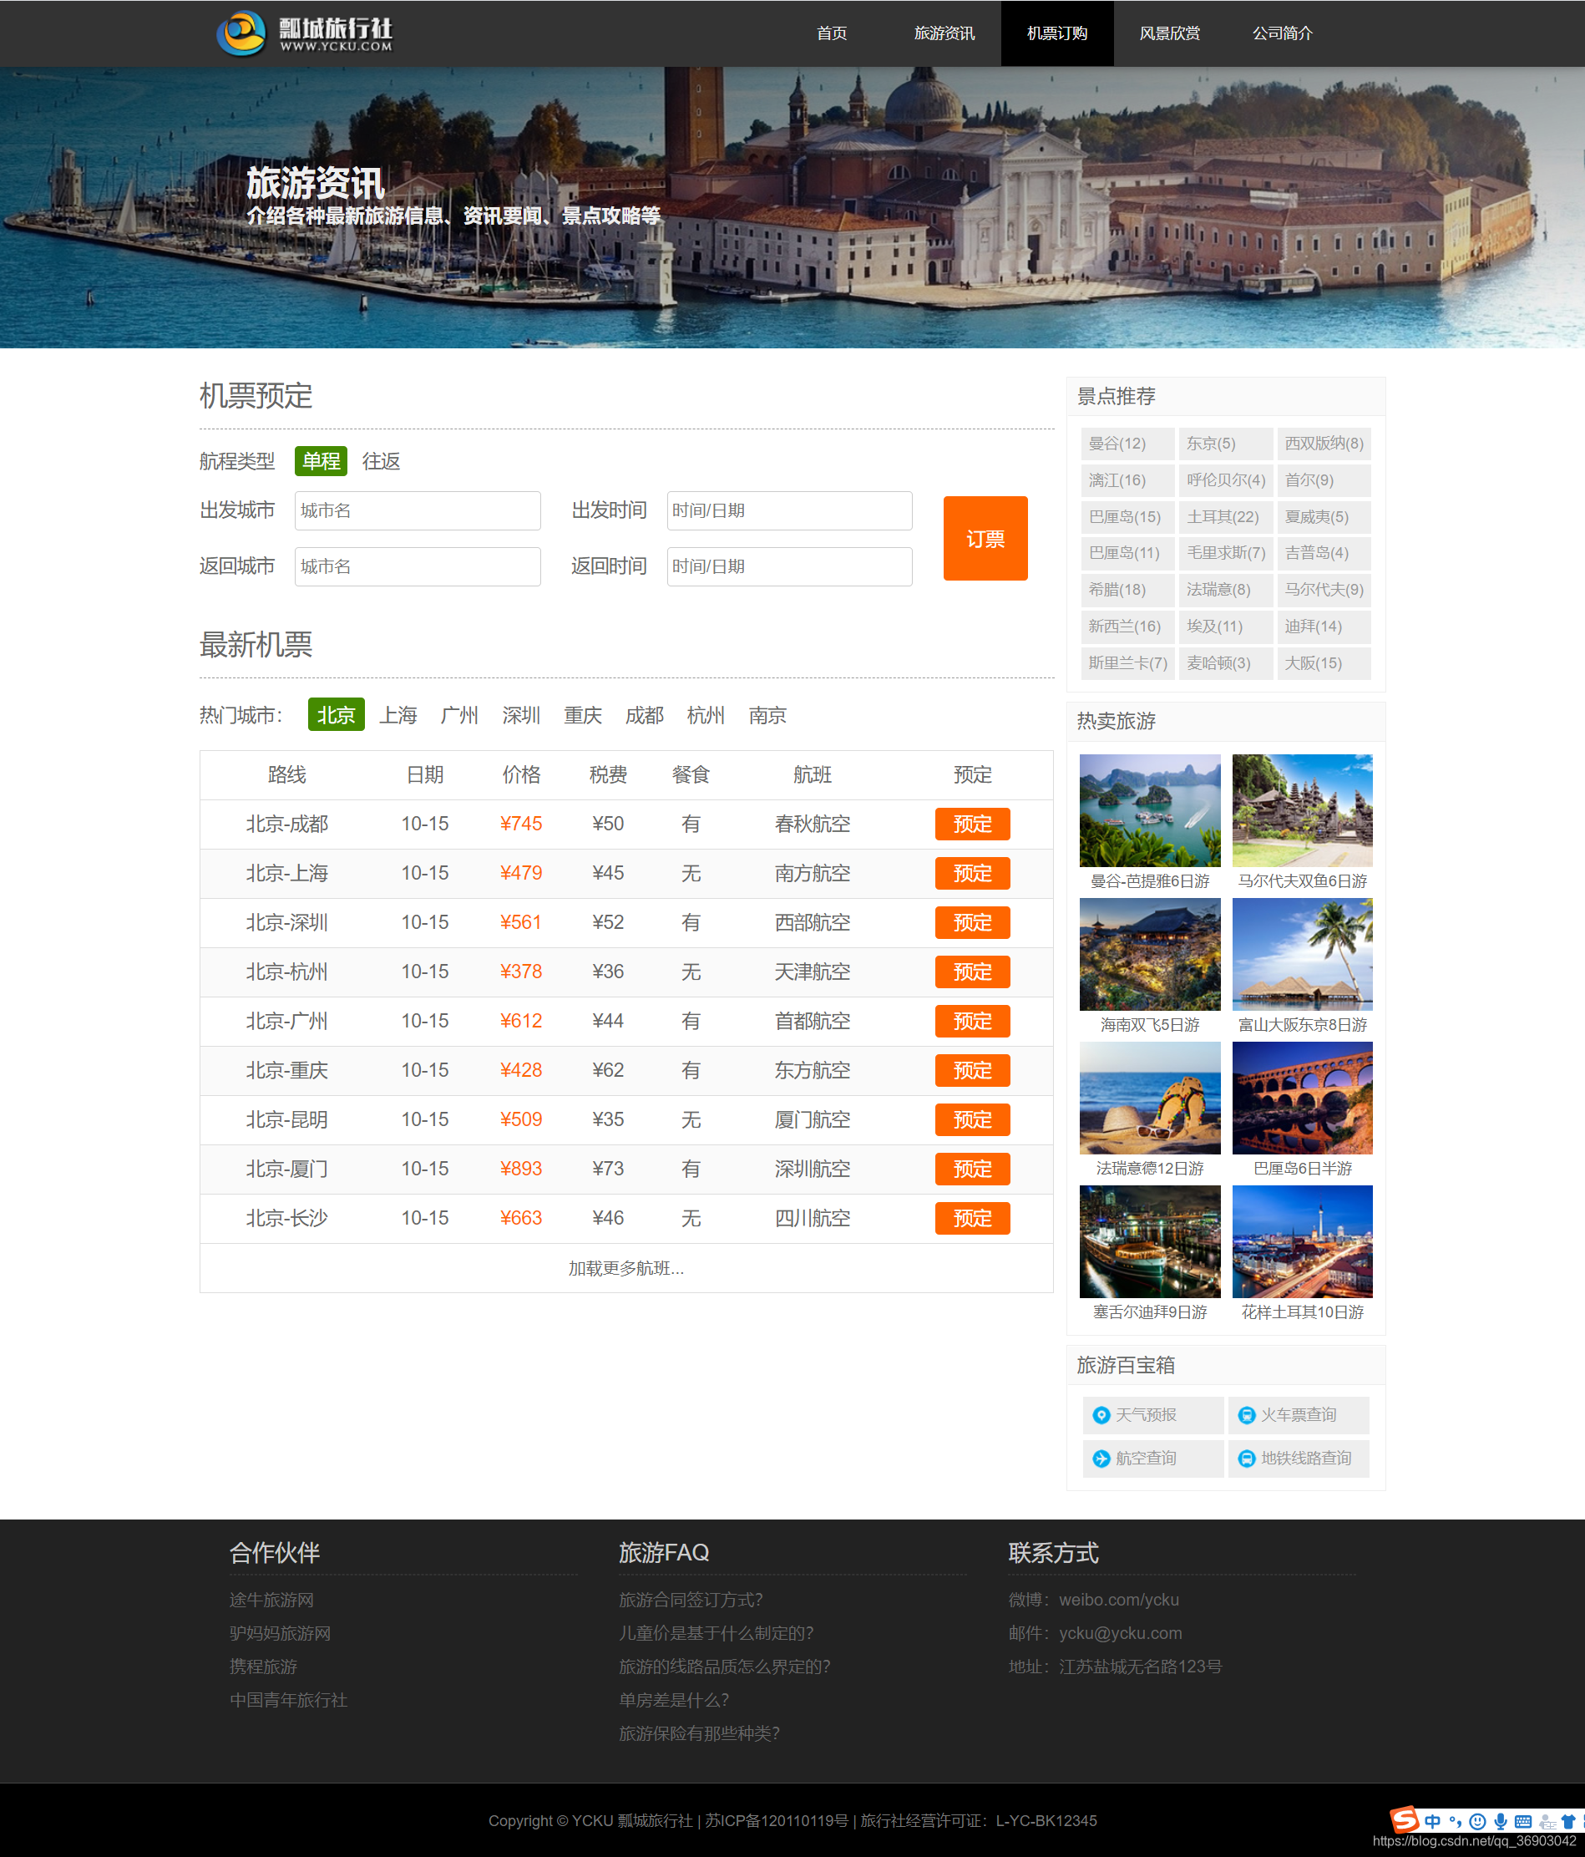
Task: Open the 大阪(15) destination tag
Action: pyautogui.click(x=1324, y=663)
